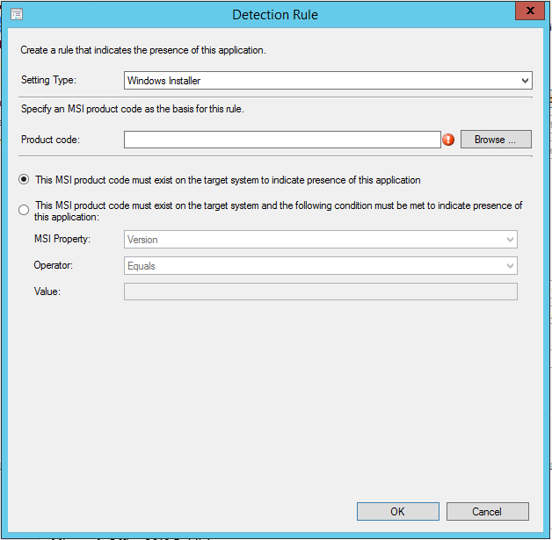Image resolution: width=552 pixels, height=540 pixels.
Task: Click the 'Specify an MSI product code' instruction text
Action: click(x=132, y=110)
